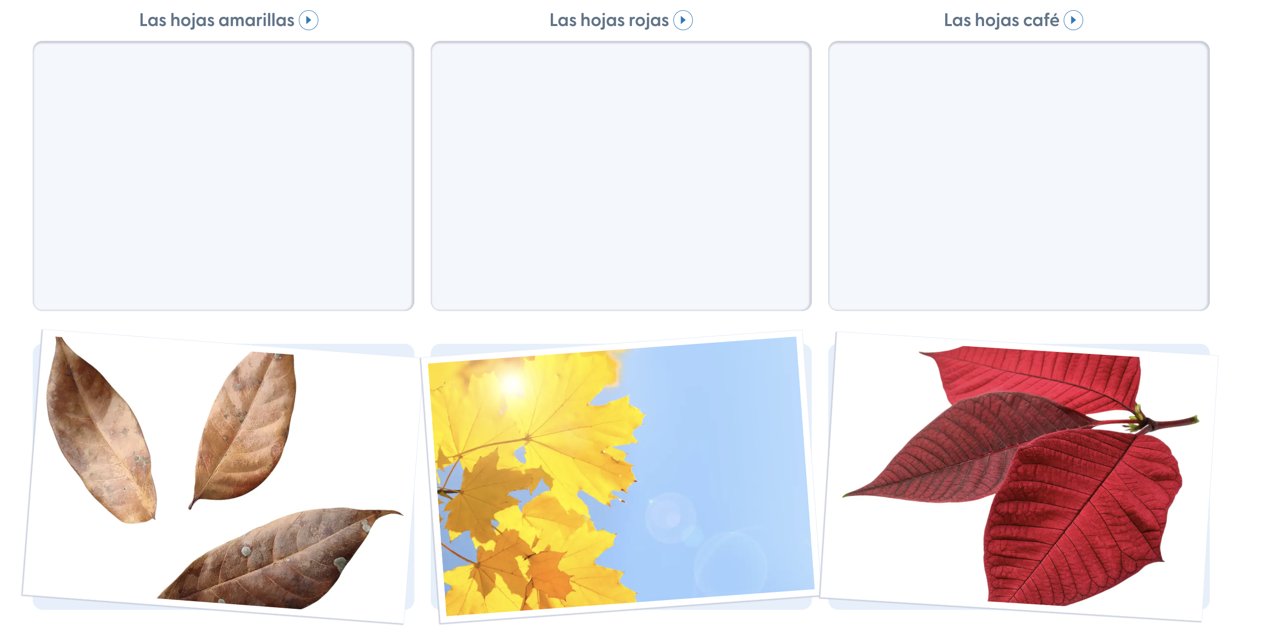
Task: Click the Las hojas café heading text
Action: tap(1001, 20)
